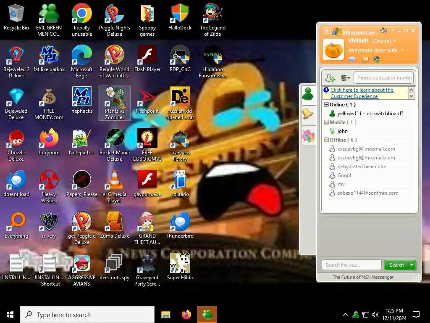Select the green contacts tab in Messenger sidebar
Screen dimensions: 430x323
click(308, 95)
